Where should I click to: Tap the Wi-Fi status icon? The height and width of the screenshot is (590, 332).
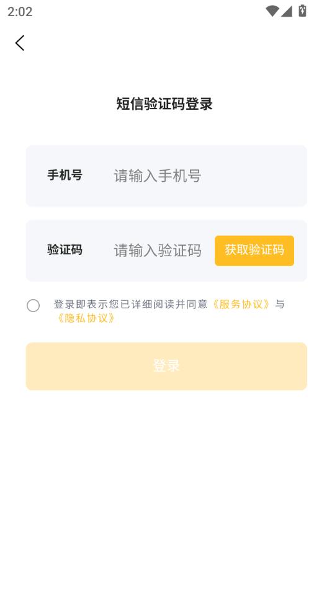(272, 11)
